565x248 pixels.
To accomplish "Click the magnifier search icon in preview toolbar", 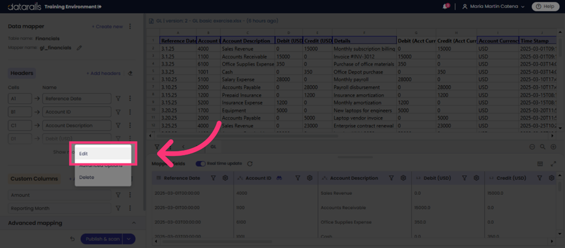I will 542,147.
